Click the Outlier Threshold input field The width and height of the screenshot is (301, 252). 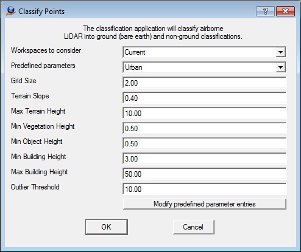(204, 189)
